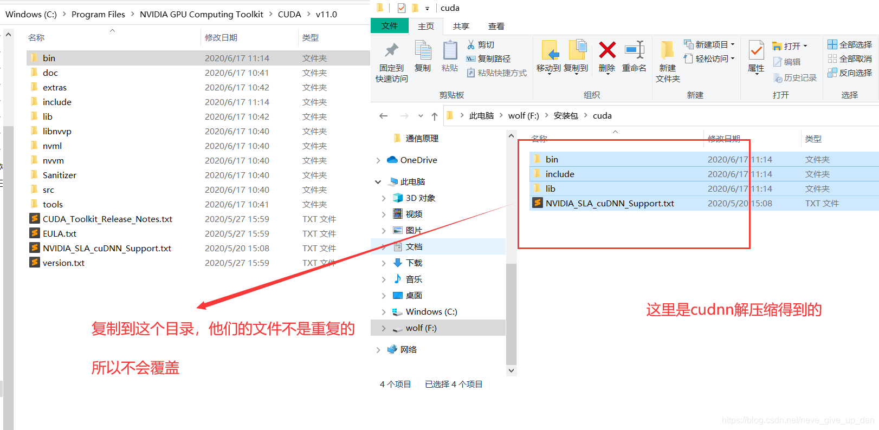Click the Cut scissors icon
879x430 pixels.
pyautogui.click(x=471, y=44)
